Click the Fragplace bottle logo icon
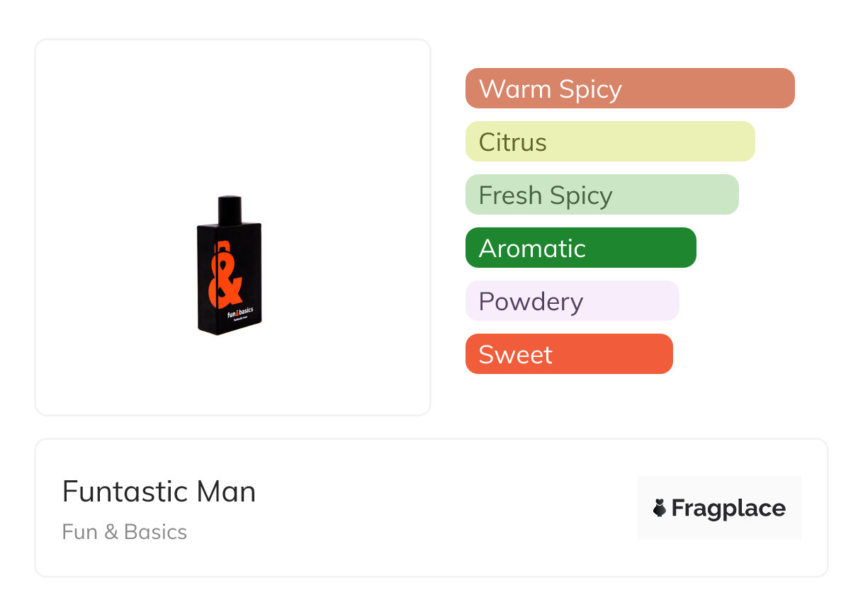The width and height of the screenshot is (863, 612). pos(660,508)
